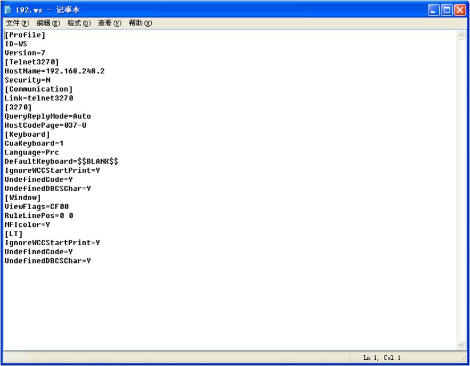
Task: Click the Language=Prc line
Action: tap(32, 152)
